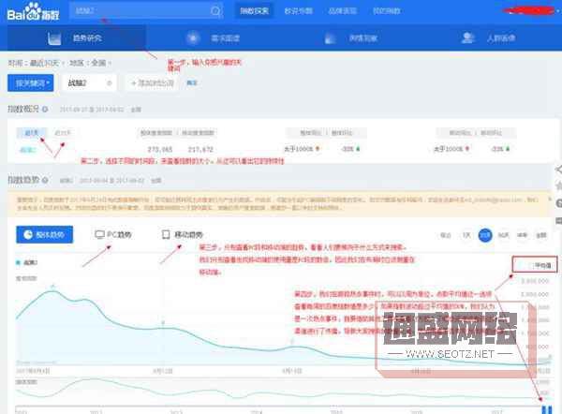Click the blue 整体趋势 button
Viewport: 562px width, 414px height.
44,235
